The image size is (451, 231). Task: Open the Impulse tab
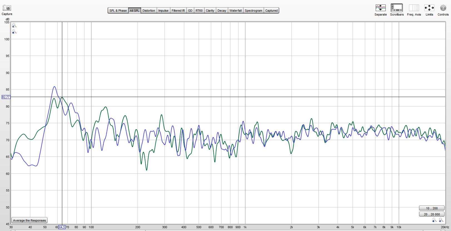(x=163, y=11)
